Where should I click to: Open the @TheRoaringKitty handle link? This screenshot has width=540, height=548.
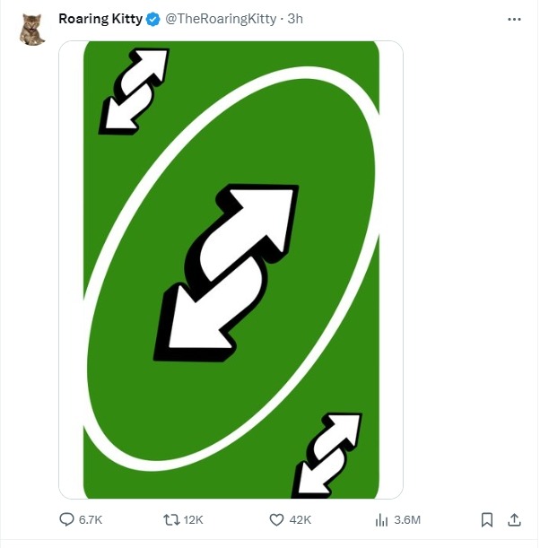click(x=221, y=20)
